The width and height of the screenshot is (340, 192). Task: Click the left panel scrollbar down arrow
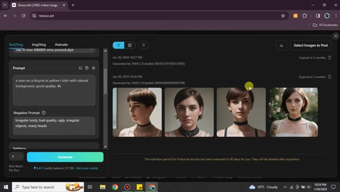pyautogui.click(x=106, y=147)
